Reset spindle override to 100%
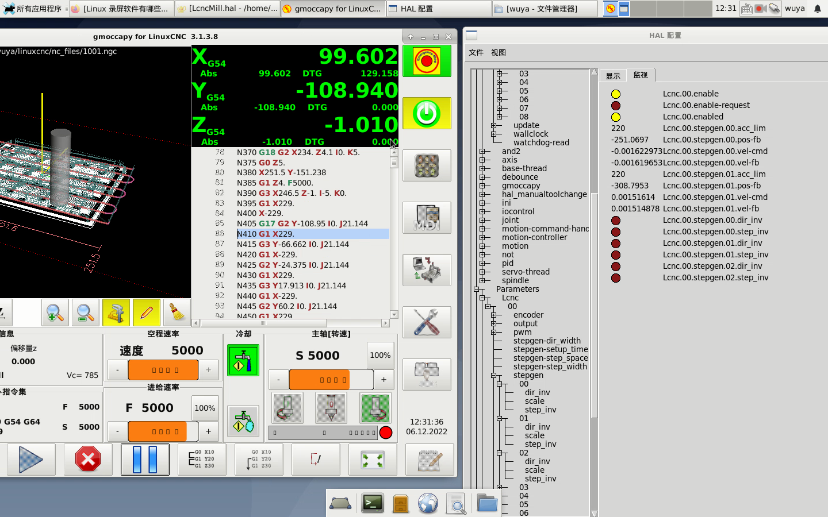Image resolution: width=828 pixels, height=517 pixels. (380, 355)
